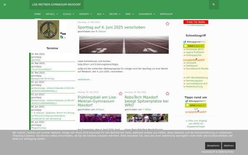Image resolution: width=248 pixels, height=155 pixels.
Task: Click the Termine heading
Action: [x=52, y=48]
